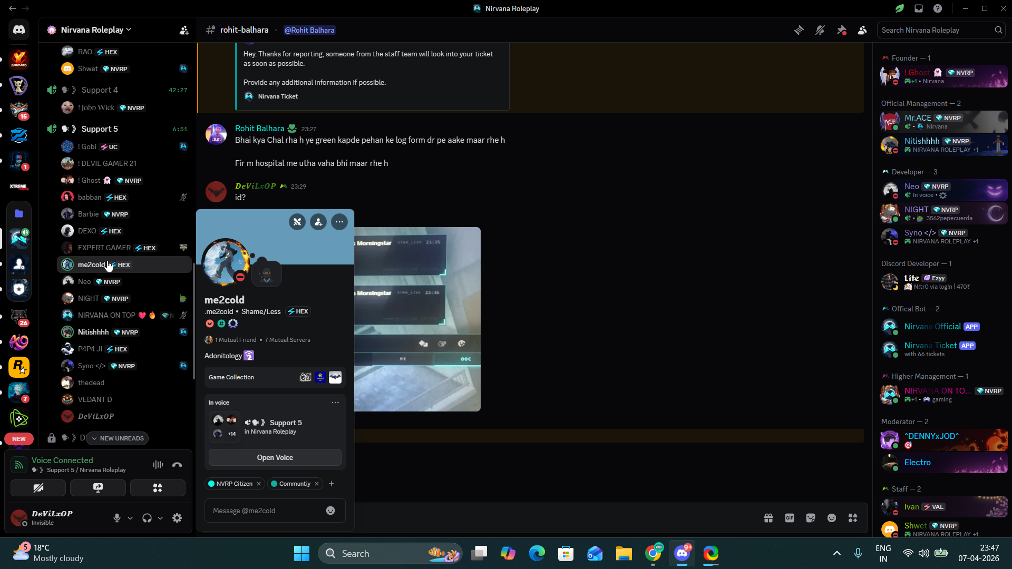Open the Apps launcher in chat bar

point(853,518)
